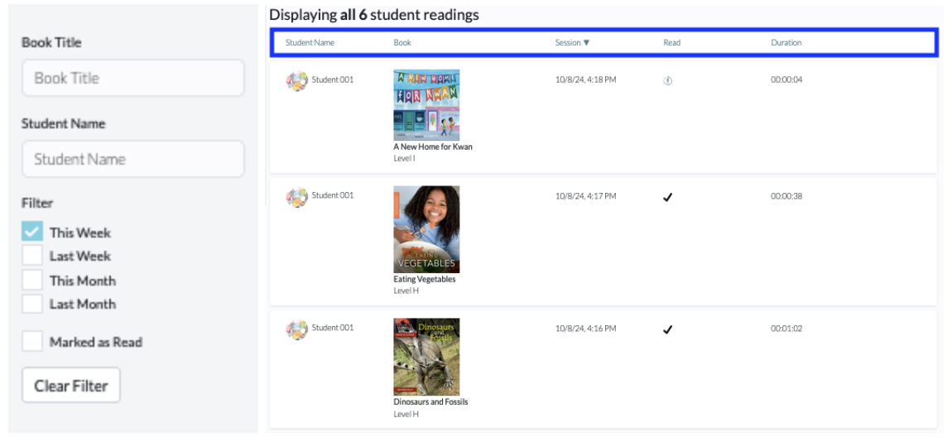The height and width of the screenshot is (447, 952).
Task: Tick the Last Month checkbox
Action: click(x=32, y=303)
